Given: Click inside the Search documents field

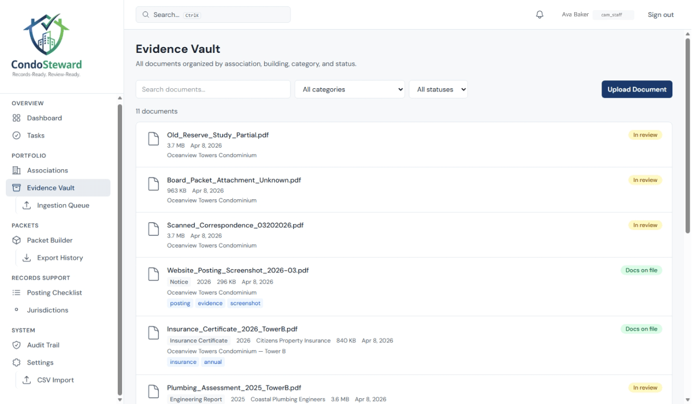Looking at the screenshot, I should pos(213,89).
